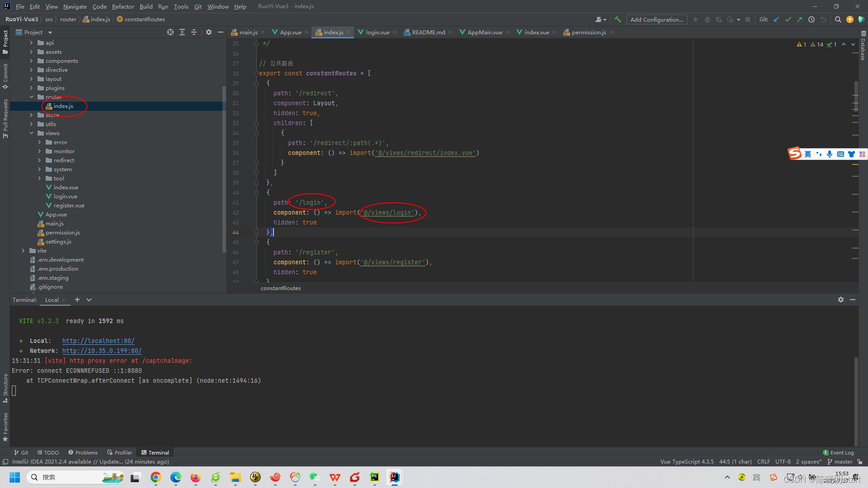Click Add Configuration button
Screen dimensions: 868x488
click(x=656, y=19)
